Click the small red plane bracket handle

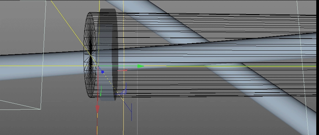[122, 70]
